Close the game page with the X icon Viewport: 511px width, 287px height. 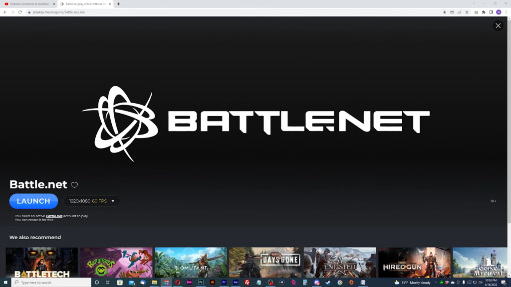coord(498,26)
